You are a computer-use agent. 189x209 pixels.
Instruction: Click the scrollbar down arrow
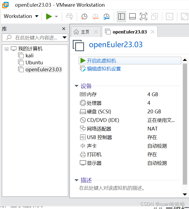[185, 195]
